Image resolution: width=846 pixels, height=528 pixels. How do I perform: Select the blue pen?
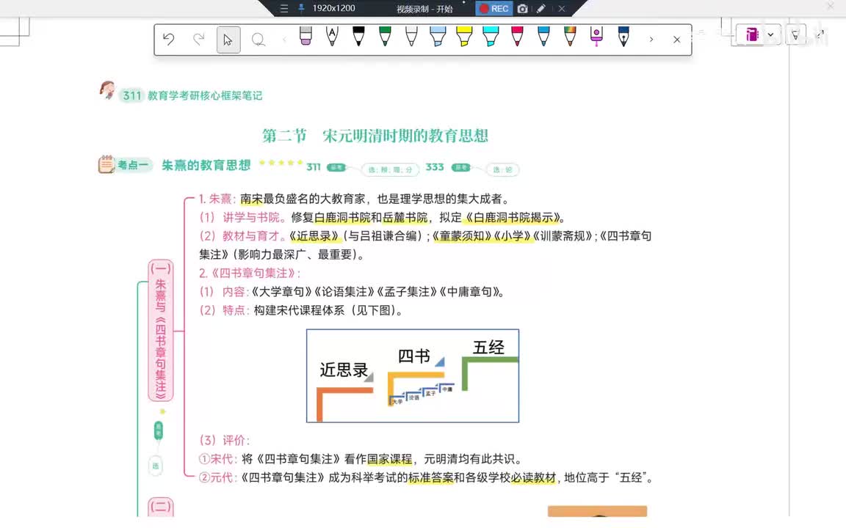(x=543, y=36)
